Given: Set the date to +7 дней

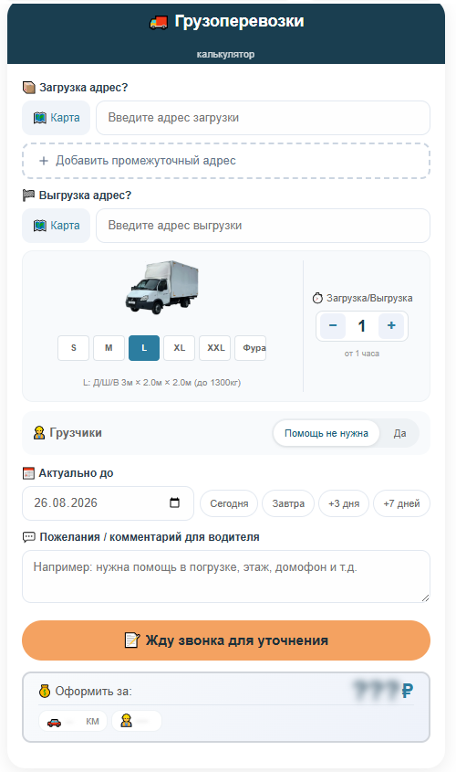Looking at the screenshot, I should coord(401,503).
